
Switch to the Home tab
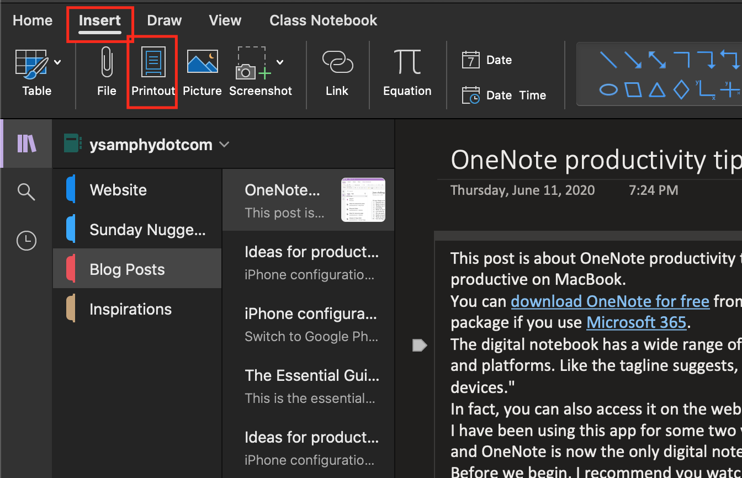click(33, 20)
